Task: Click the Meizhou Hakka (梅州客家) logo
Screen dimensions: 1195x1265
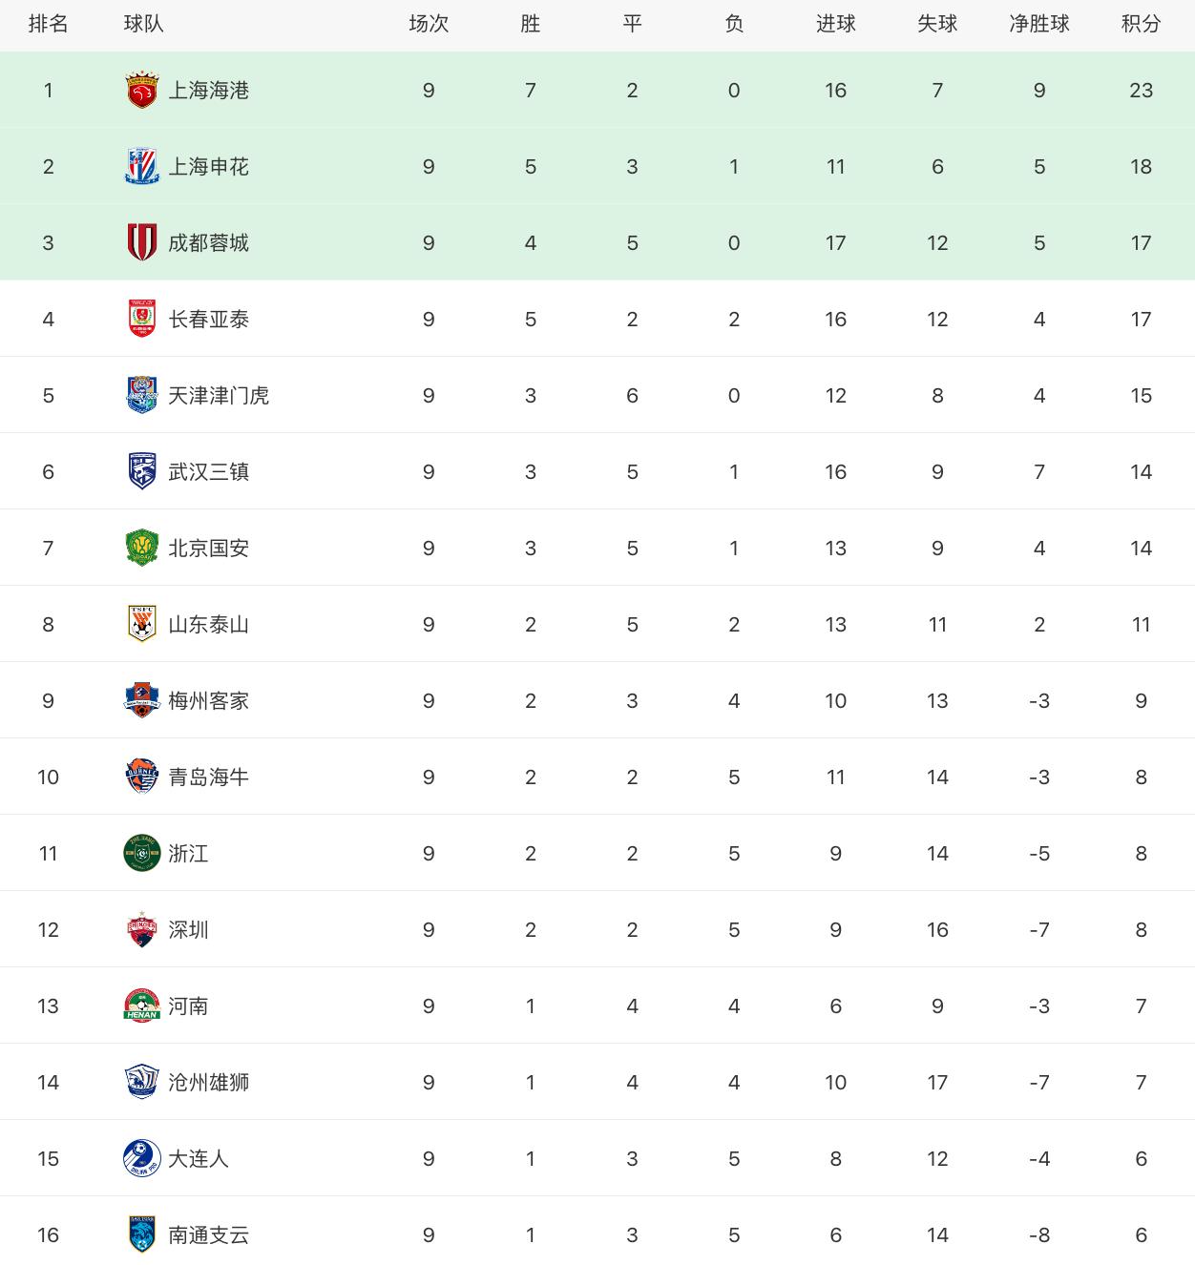Action: 142,700
